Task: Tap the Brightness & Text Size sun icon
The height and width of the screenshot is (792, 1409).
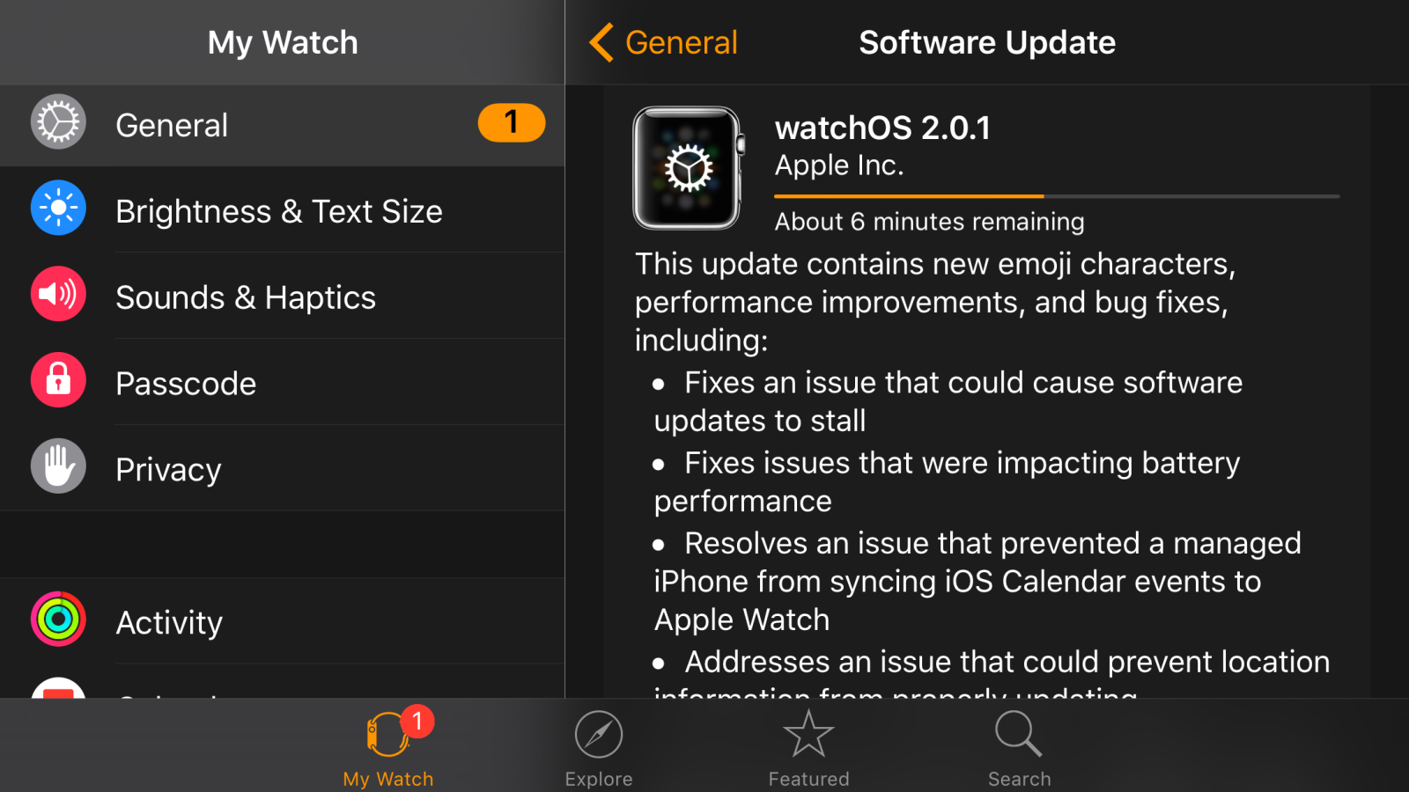Action: [58, 209]
